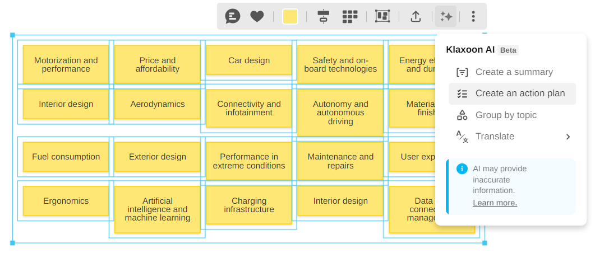Screen dimensions: 595x253
Task: Open the three-dot more options menu
Action: (x=473, y=16)
